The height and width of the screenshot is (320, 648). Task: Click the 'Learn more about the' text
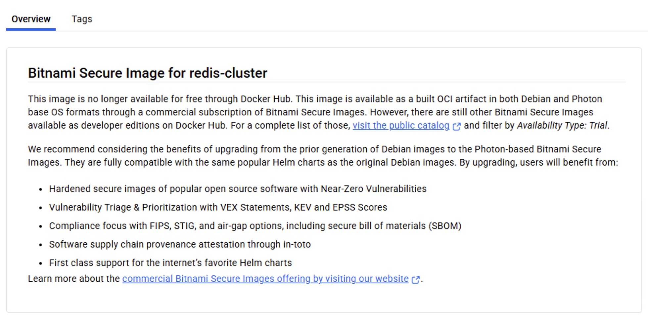tap(73, 279)
